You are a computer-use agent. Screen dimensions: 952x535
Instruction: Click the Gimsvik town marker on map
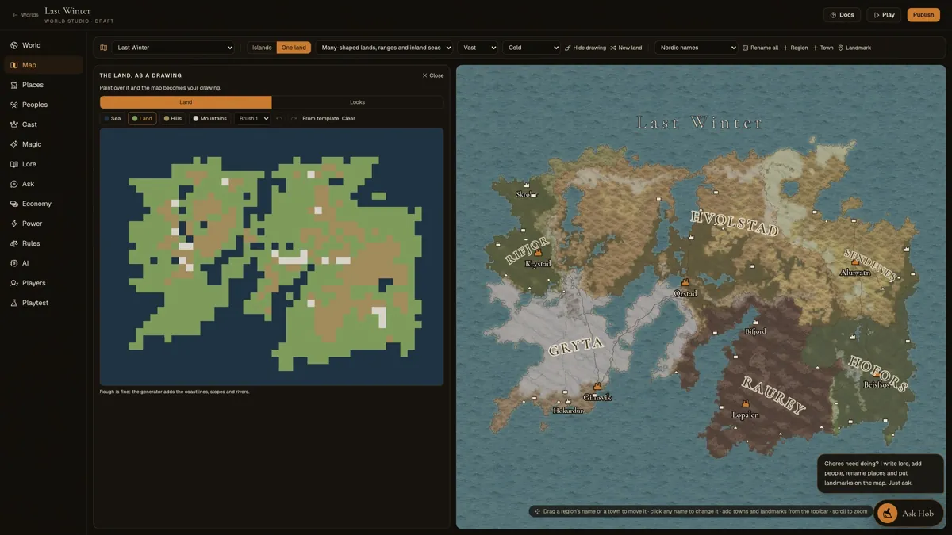coord(597,387)
